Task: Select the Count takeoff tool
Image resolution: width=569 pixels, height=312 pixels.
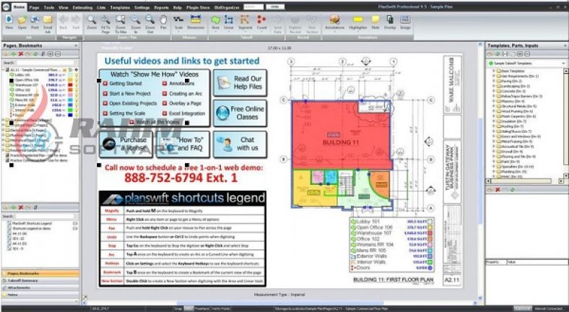Action: click(x=261, y=20)
